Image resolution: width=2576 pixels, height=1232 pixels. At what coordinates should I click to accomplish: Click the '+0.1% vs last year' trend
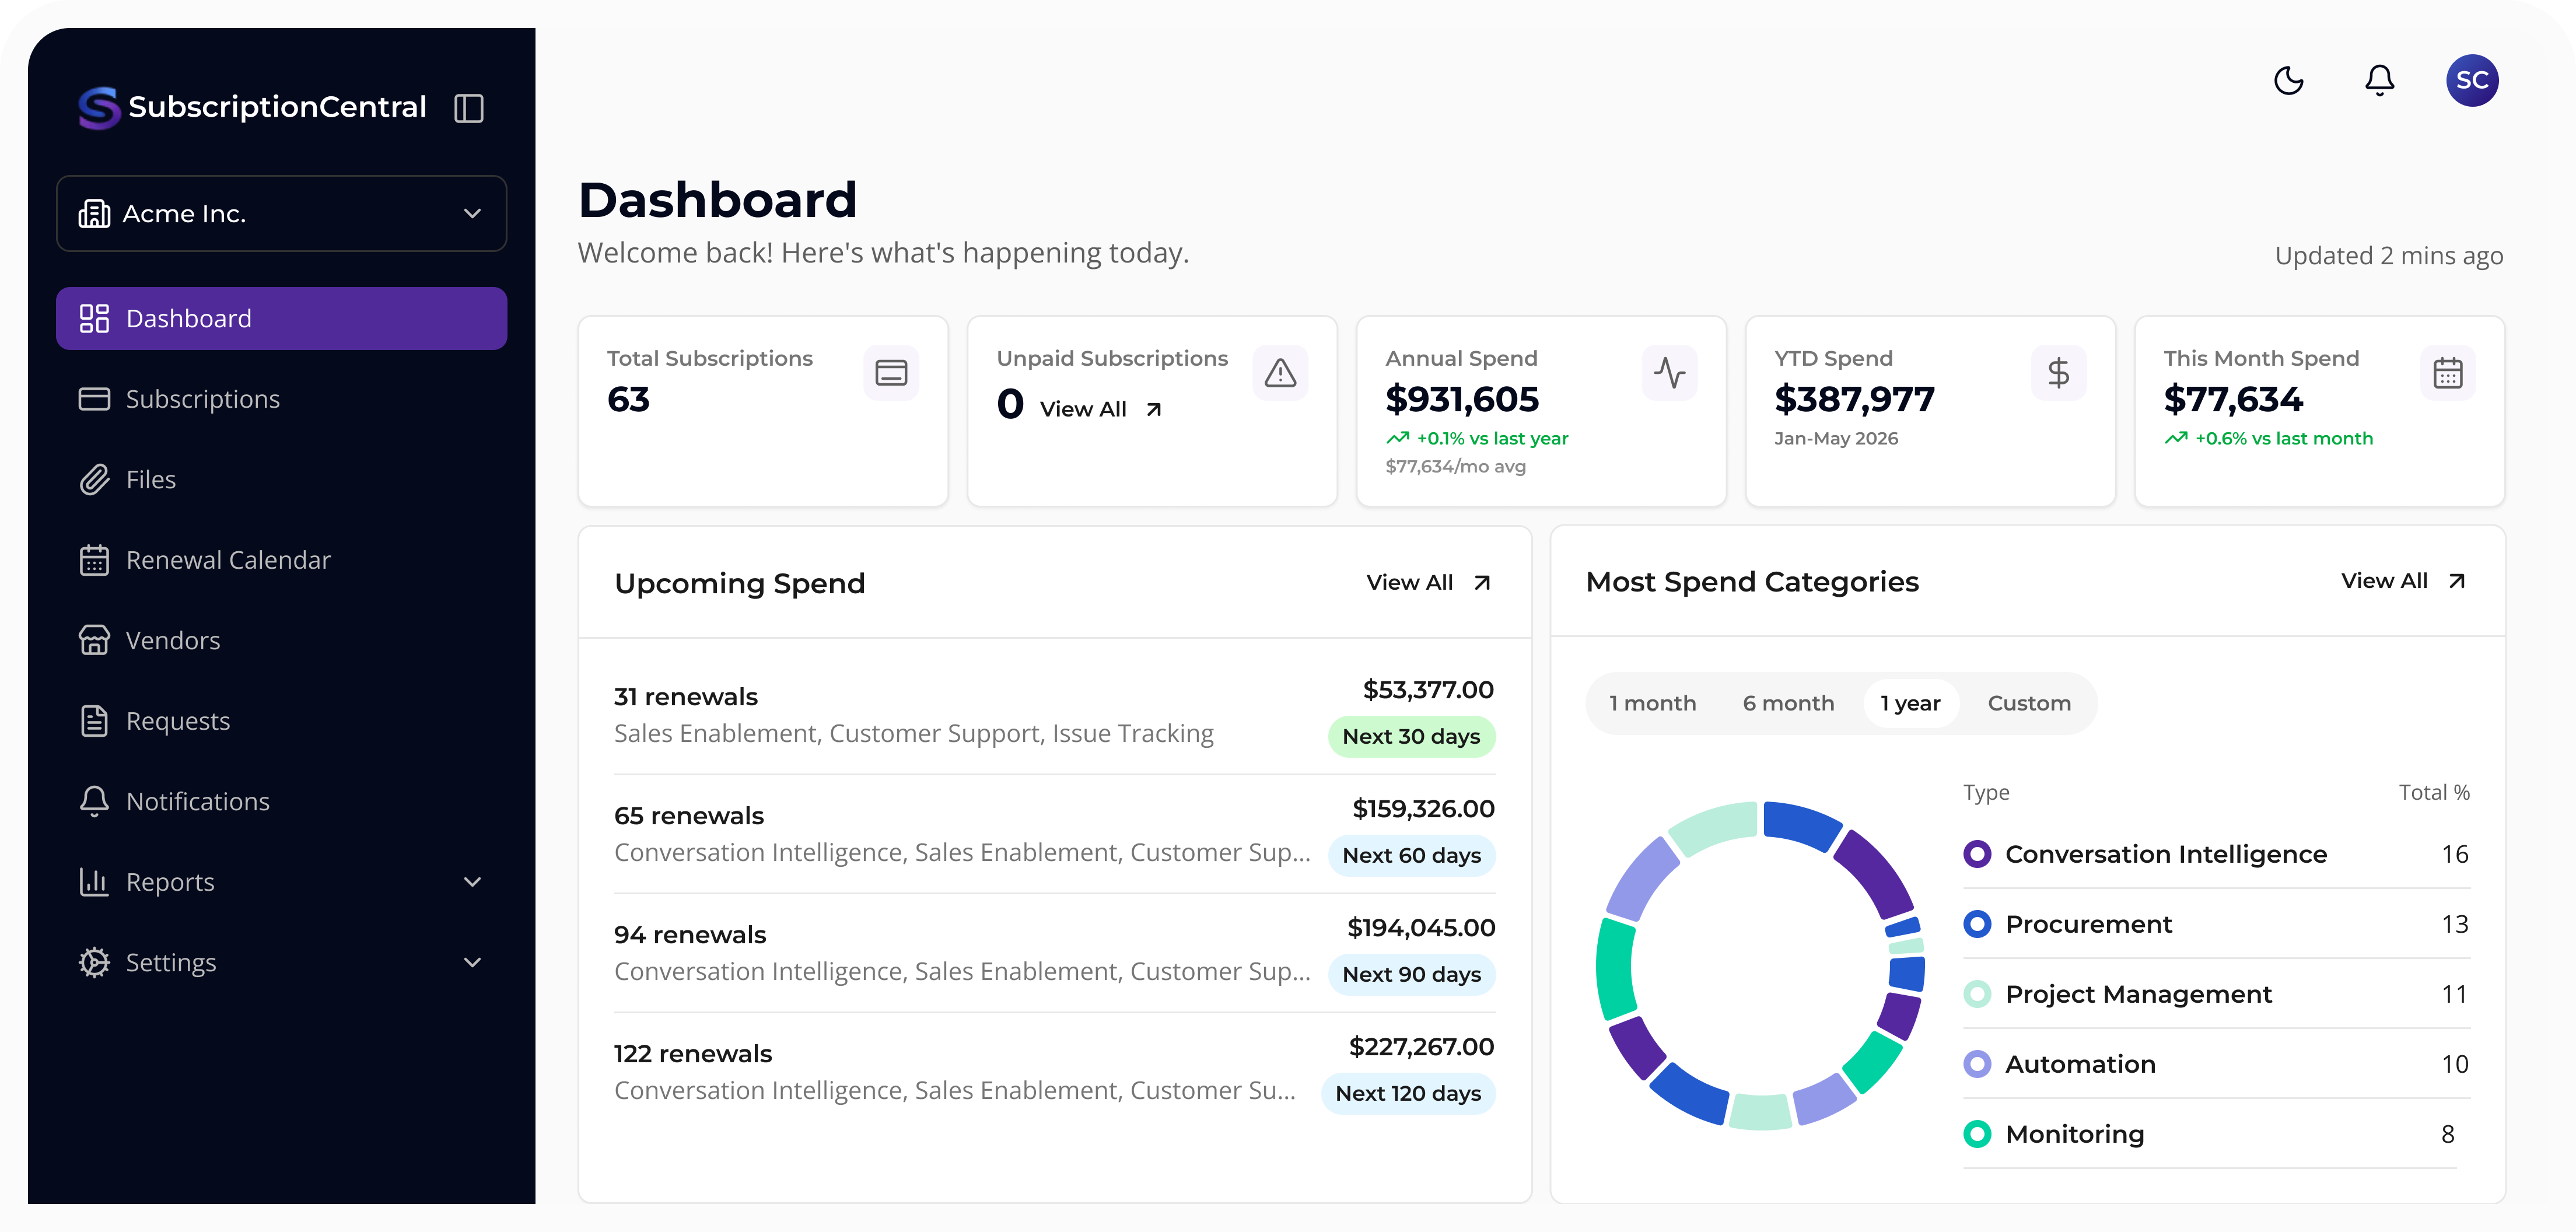(x=1477, y=438)
